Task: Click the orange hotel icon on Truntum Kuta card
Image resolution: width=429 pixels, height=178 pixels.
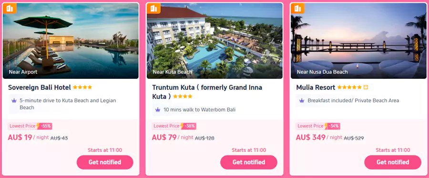Action: click(x=154, y=8)
